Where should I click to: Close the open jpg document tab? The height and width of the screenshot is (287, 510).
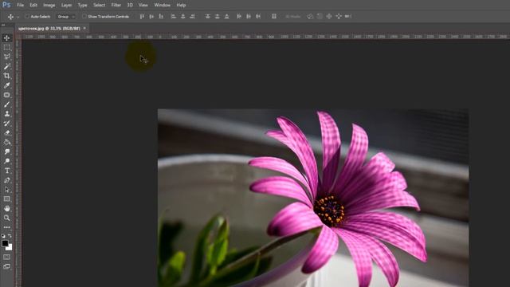tap(85, 29)
